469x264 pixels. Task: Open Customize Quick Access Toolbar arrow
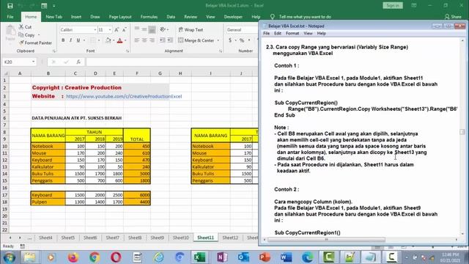tap(53, 6)
